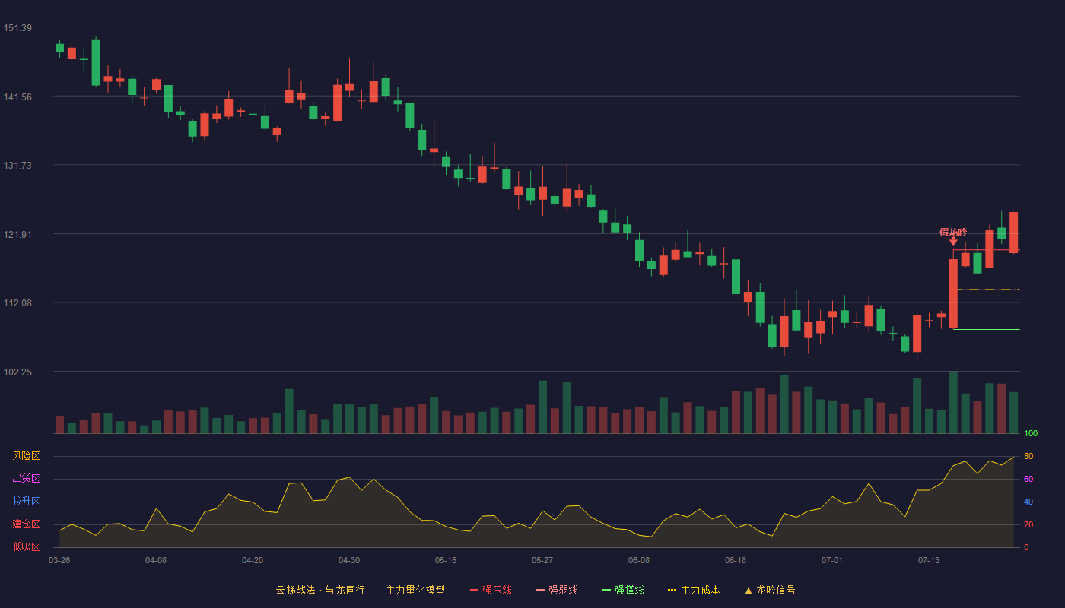Toggle the 主力成本 legend entry
Image resolution: width=1065 pixels, height=608 pixels.
pos(694,590)
